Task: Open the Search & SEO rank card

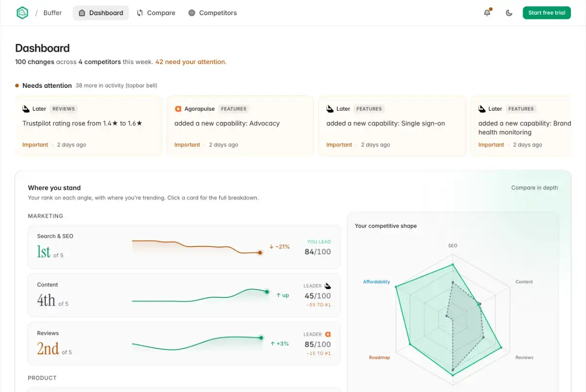Action: tap(184, 247)
